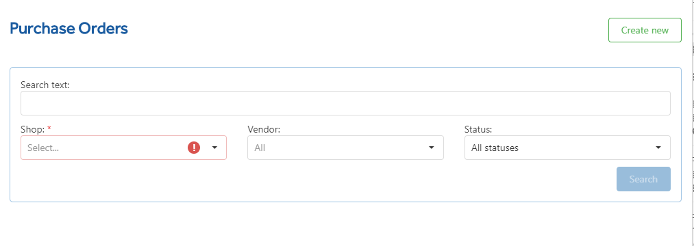Click the "Vendor:" field label

(264, 129)
